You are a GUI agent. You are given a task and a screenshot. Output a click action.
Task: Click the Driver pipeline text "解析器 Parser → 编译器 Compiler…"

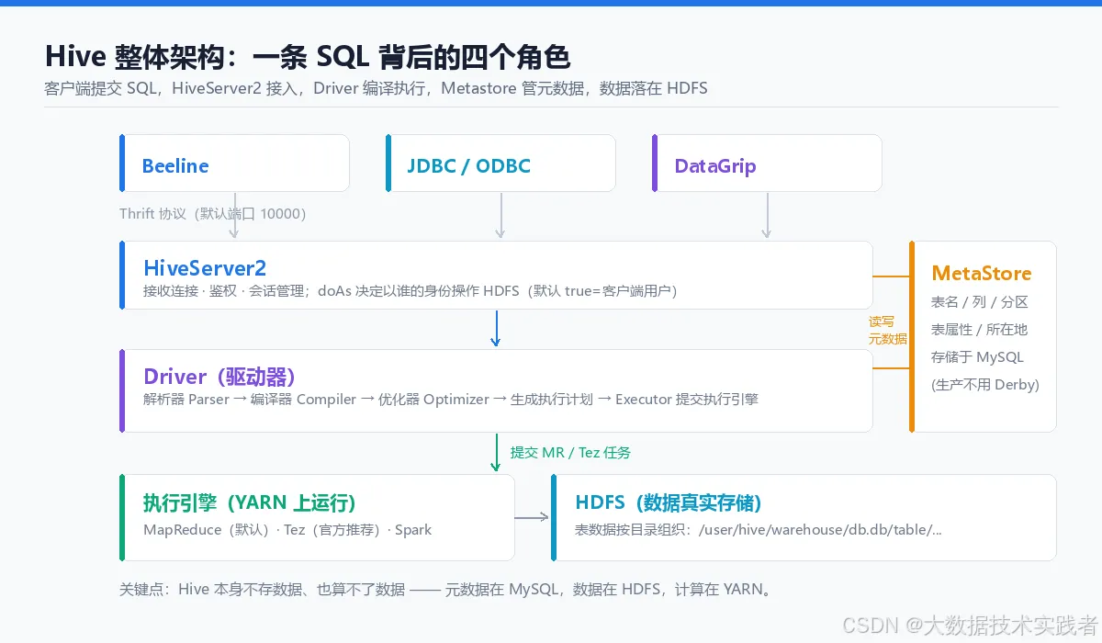point(451,400)
